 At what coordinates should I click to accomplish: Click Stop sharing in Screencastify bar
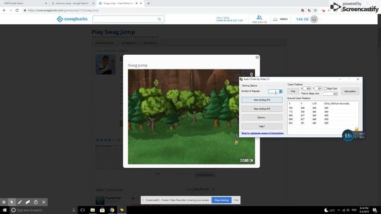[221, 200]
